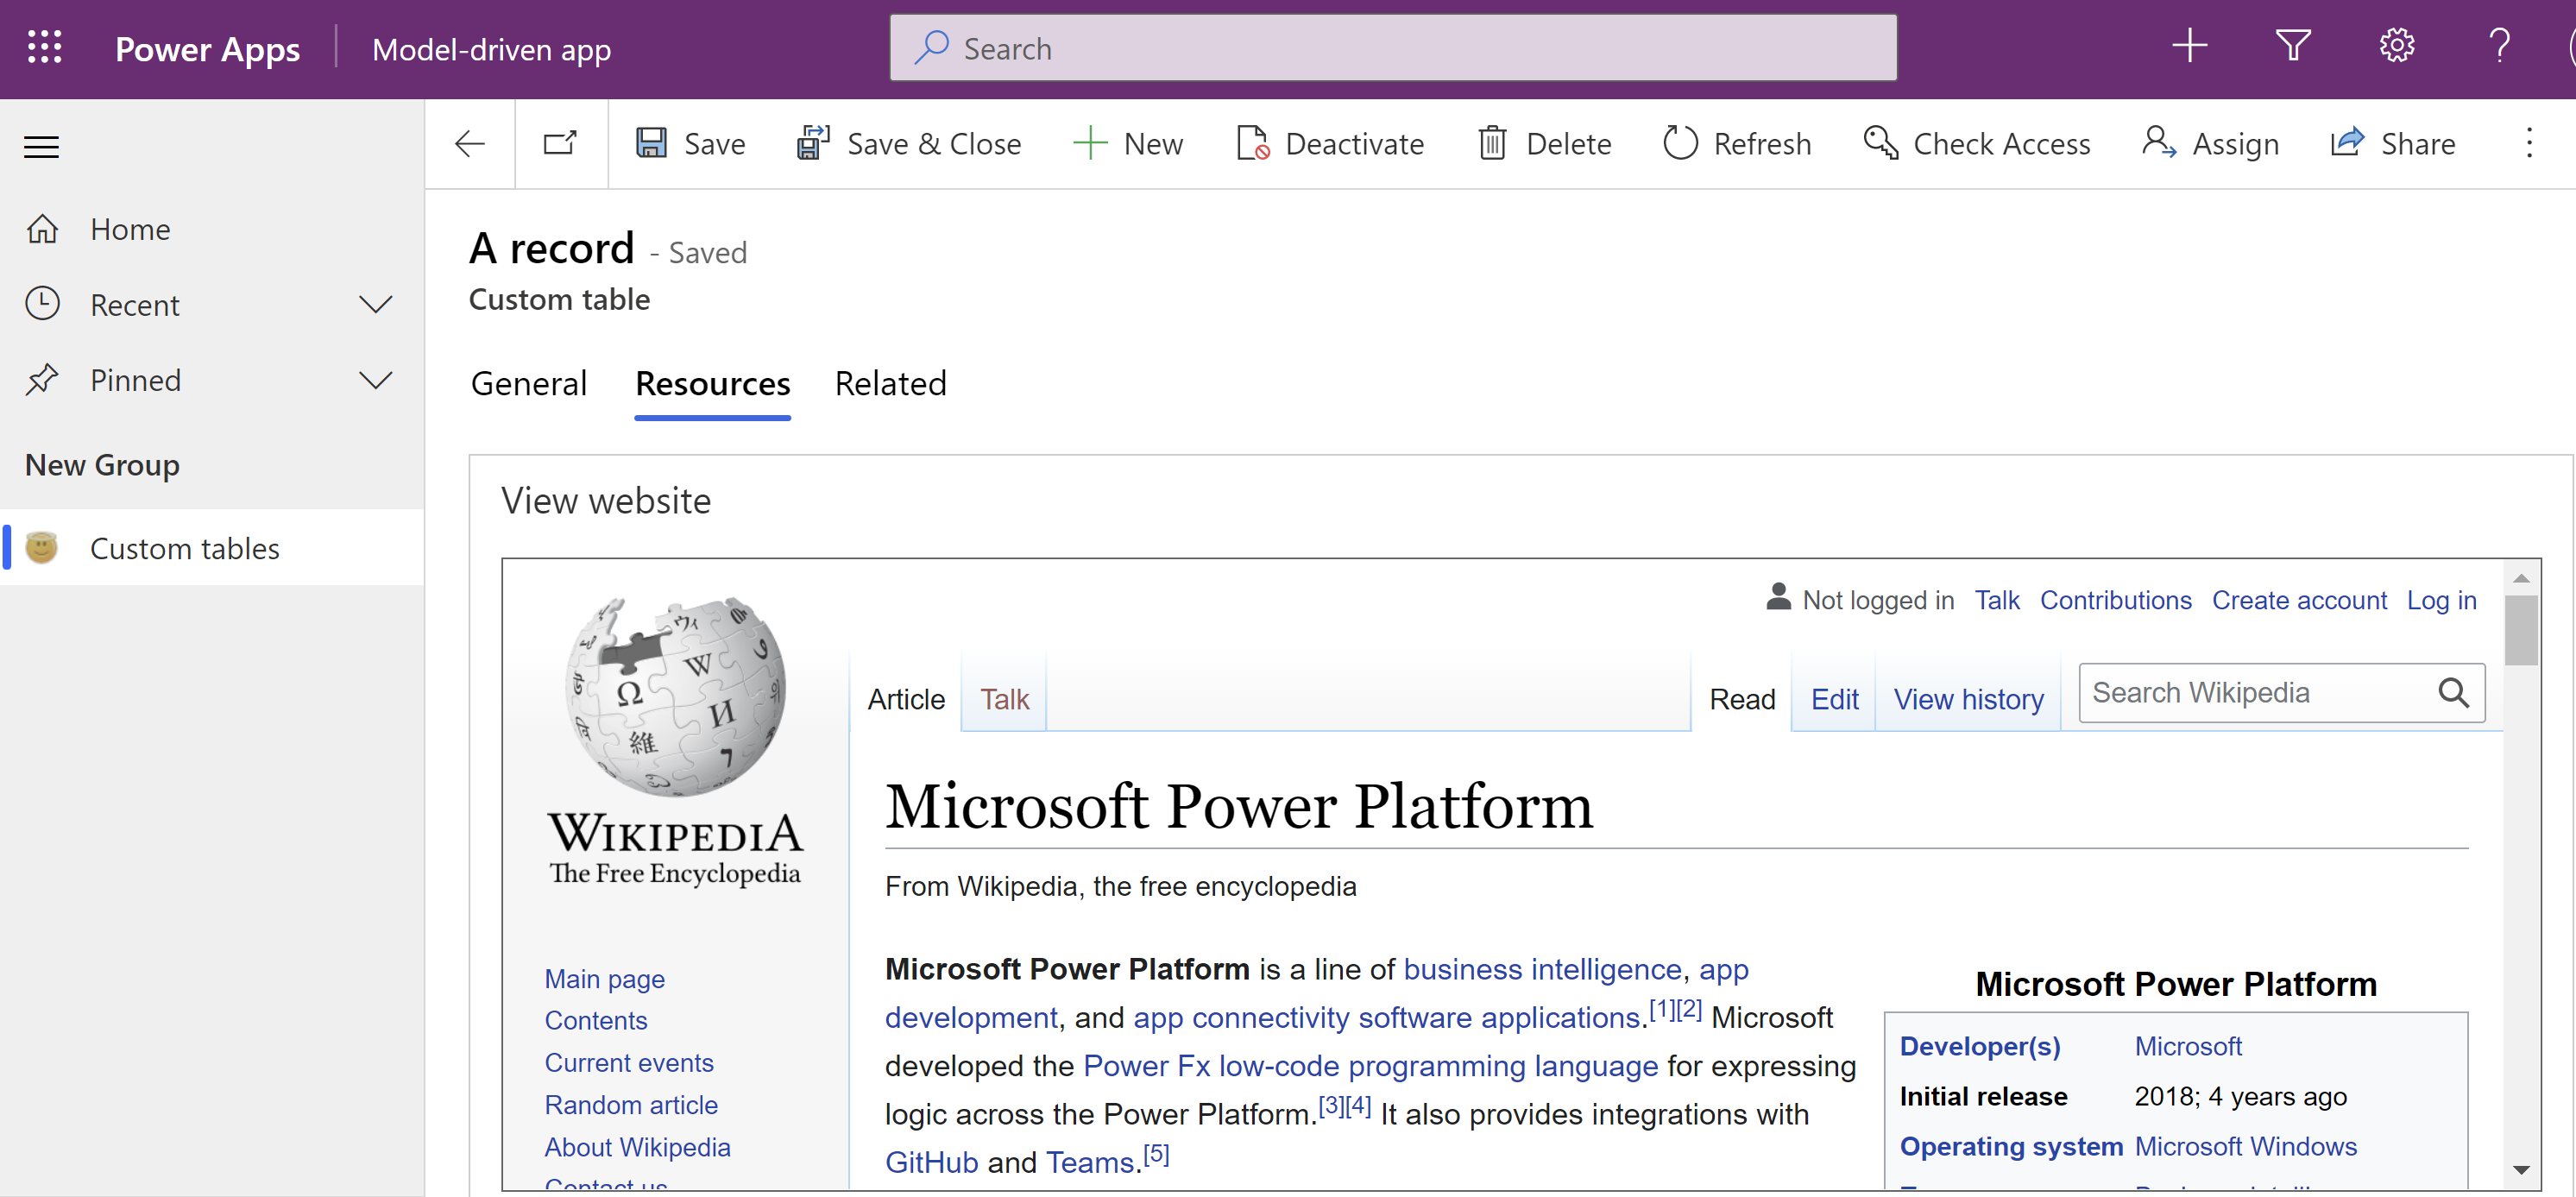Viewport: 2576px width, 1197px height.
Task: Click the back navigation arrow
Action: (x=469, y=143)
